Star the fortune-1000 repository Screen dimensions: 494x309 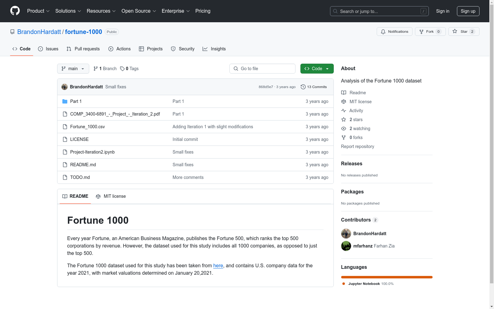coord(464,32)
